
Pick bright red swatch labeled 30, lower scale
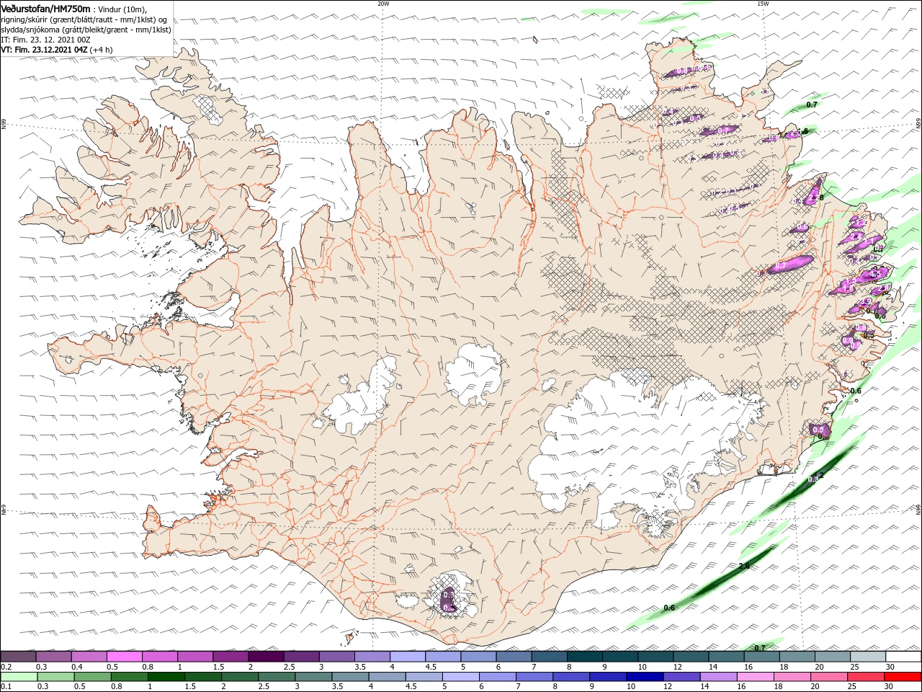pos(902,677)
